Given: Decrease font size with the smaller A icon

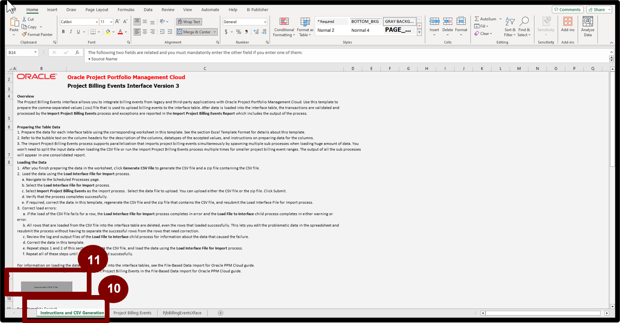Looking at the screenshot, I should click(126, 22).
